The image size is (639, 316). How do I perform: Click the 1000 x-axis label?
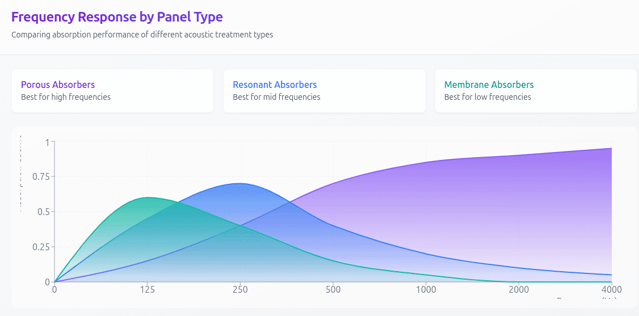coord(426,290)
